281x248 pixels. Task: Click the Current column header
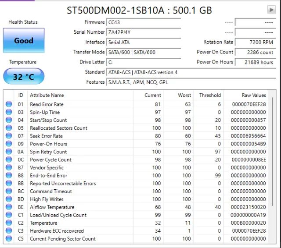[148, 95]
